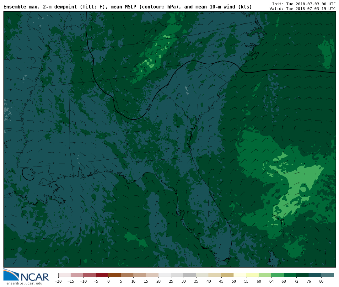Pick the gray-teal swatch right of 80
The image size is (339, 287).
click(327, 275)
